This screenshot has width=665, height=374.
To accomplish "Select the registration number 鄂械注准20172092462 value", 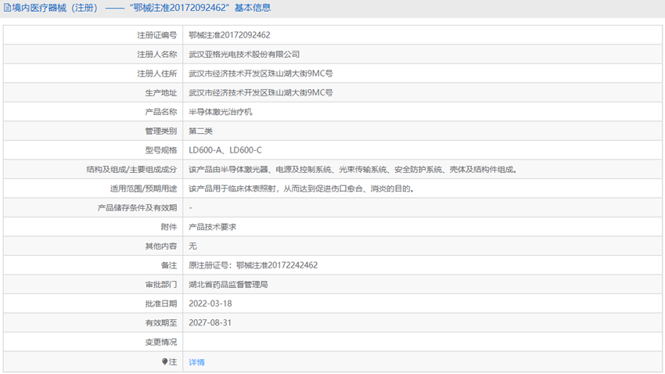I will [229, 35].
